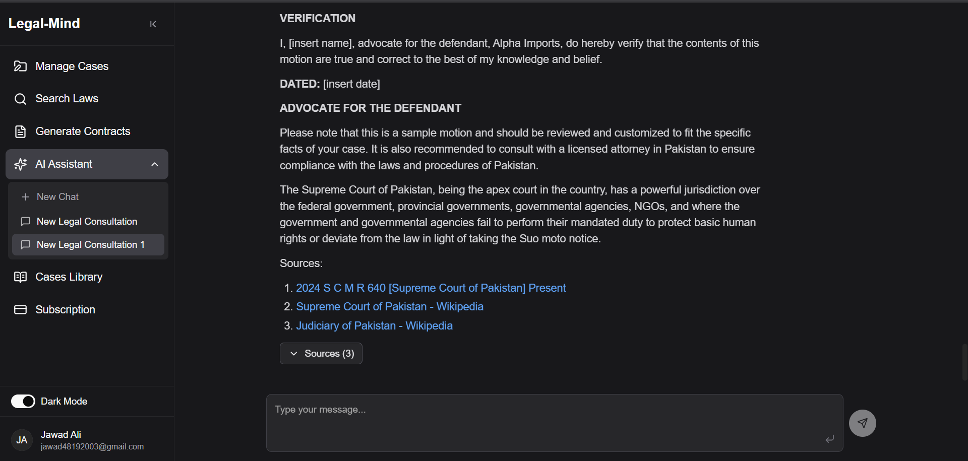Collapse the sidebar with arrow icon
968x461 pixels.
153,24
